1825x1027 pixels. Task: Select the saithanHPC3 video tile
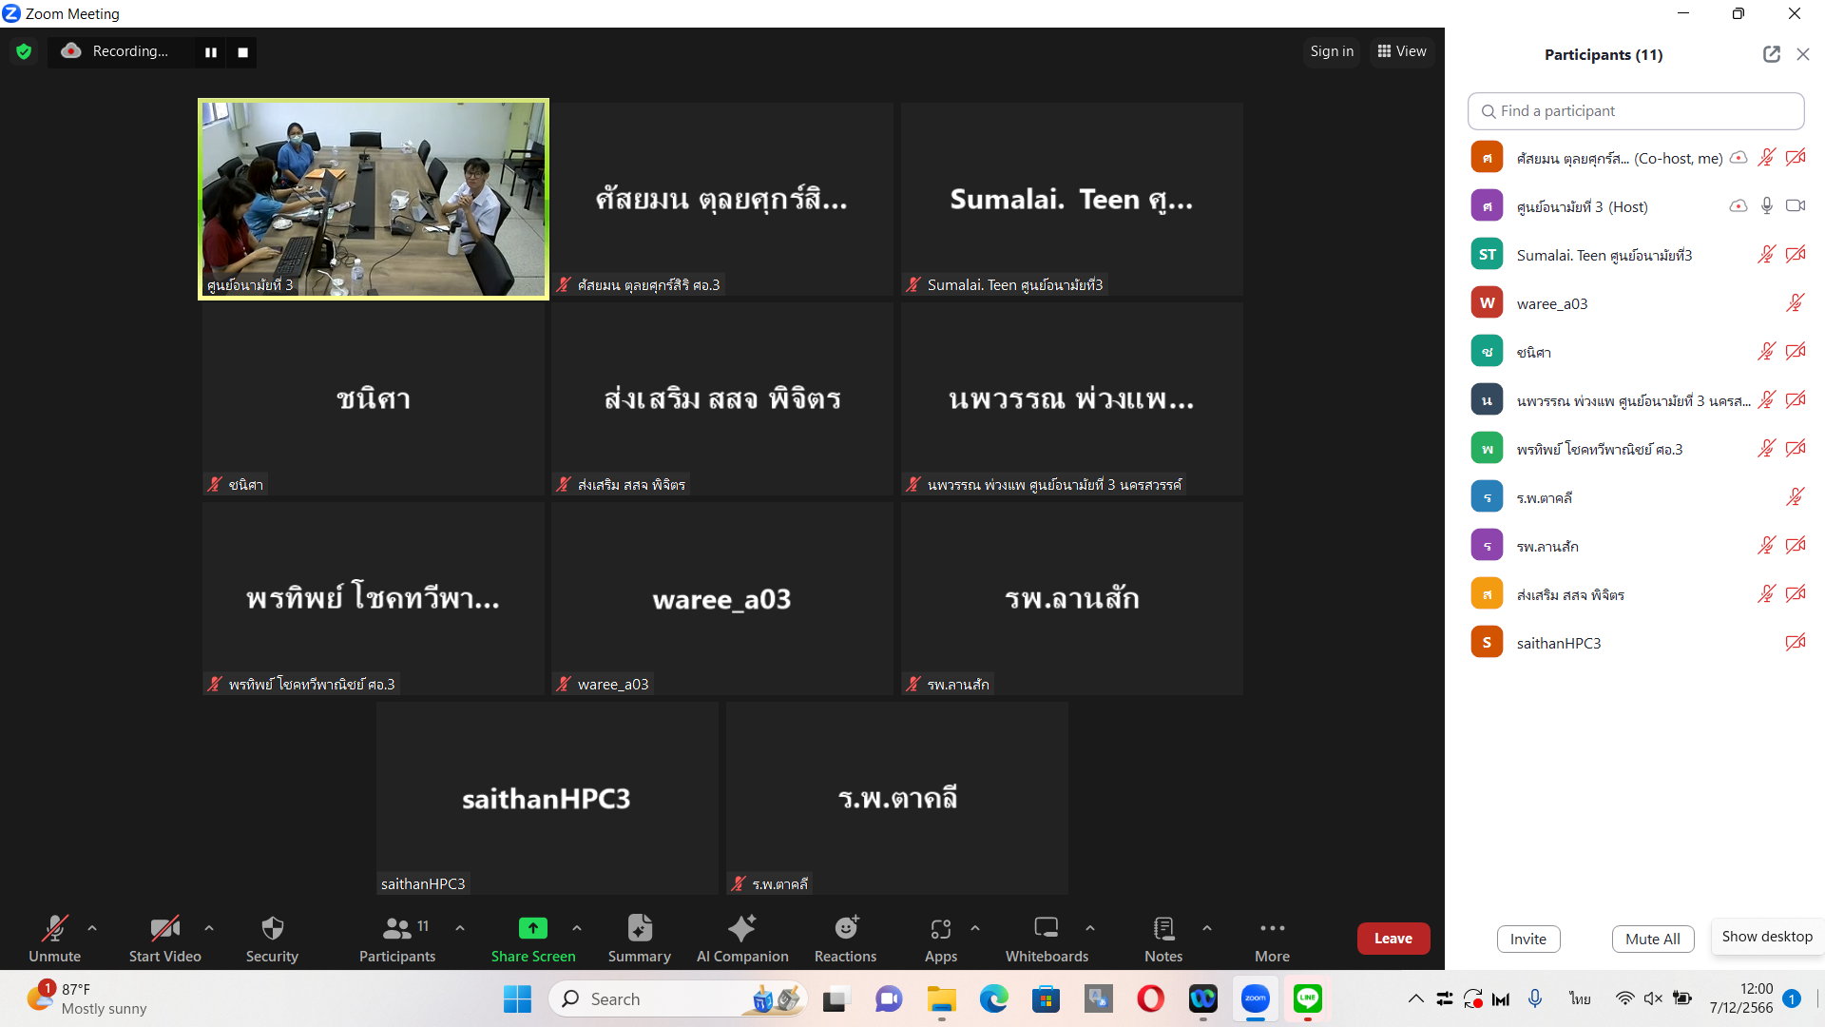point(547,798)
